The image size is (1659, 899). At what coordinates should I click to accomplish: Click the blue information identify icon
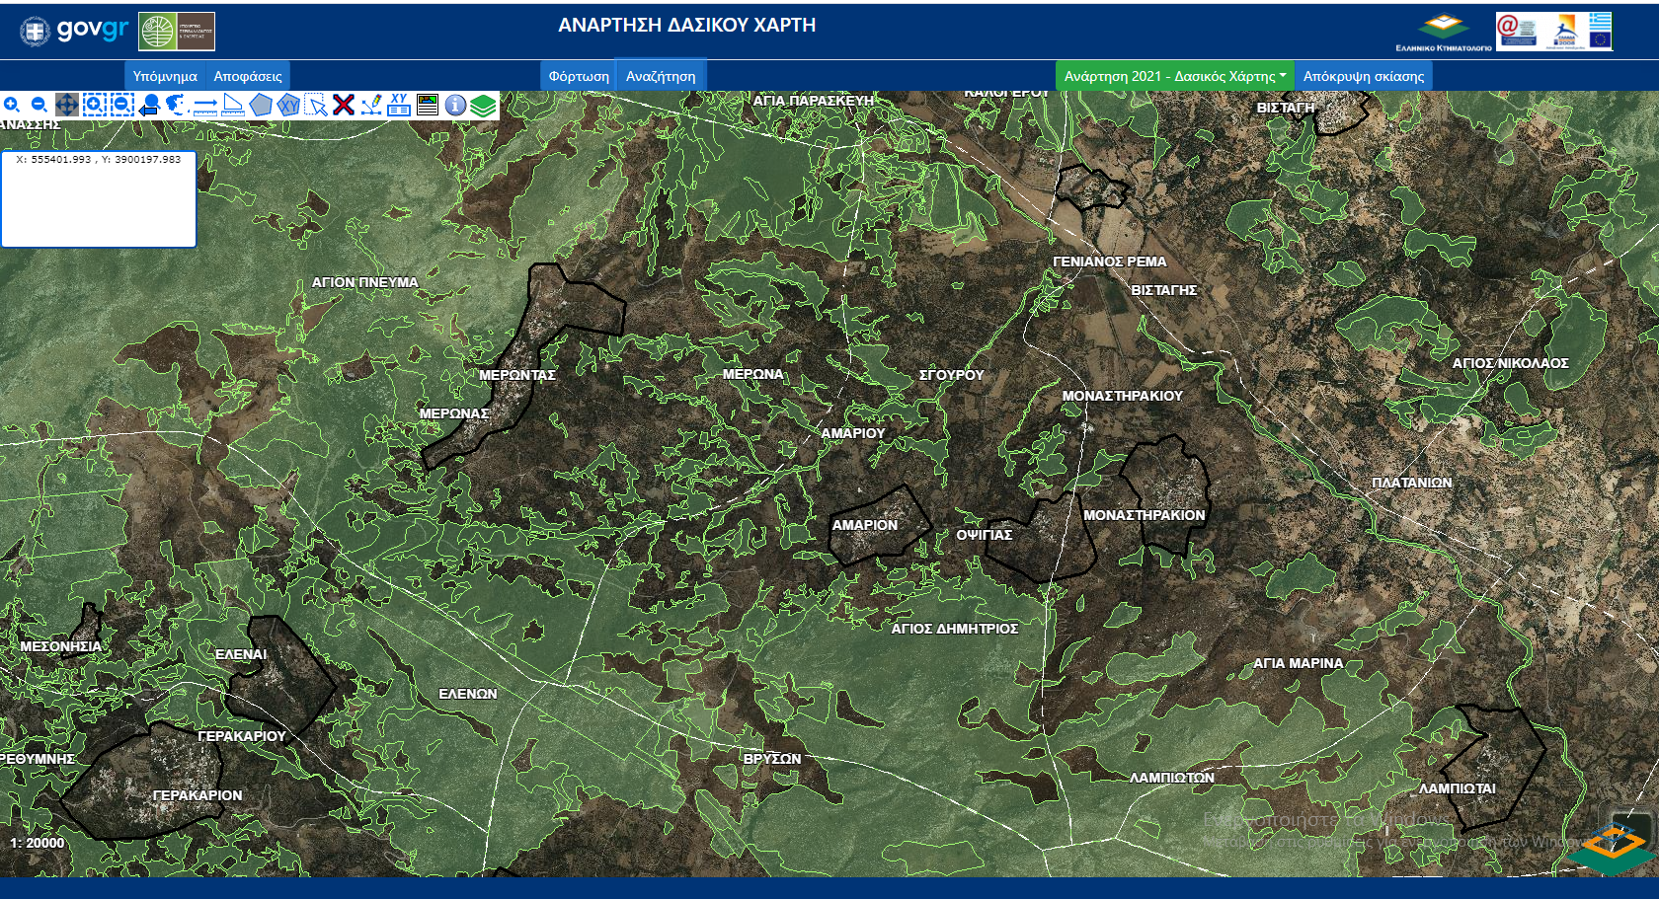point(455,105)
